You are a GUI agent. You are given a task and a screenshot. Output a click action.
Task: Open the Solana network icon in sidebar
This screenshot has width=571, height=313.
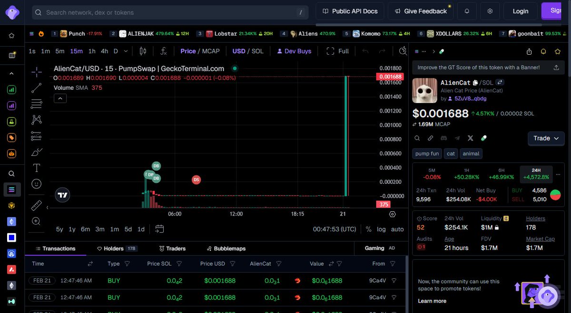point(11,190)
